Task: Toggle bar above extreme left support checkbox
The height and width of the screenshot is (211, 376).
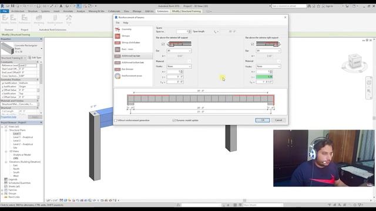Action: (163, 45)
